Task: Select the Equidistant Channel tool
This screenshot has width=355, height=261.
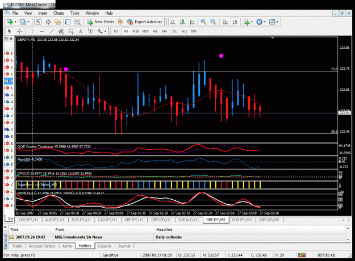Action: tap(61, 31)
